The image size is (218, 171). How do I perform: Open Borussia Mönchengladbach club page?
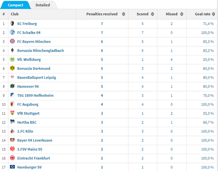click(x=41, y=51)
